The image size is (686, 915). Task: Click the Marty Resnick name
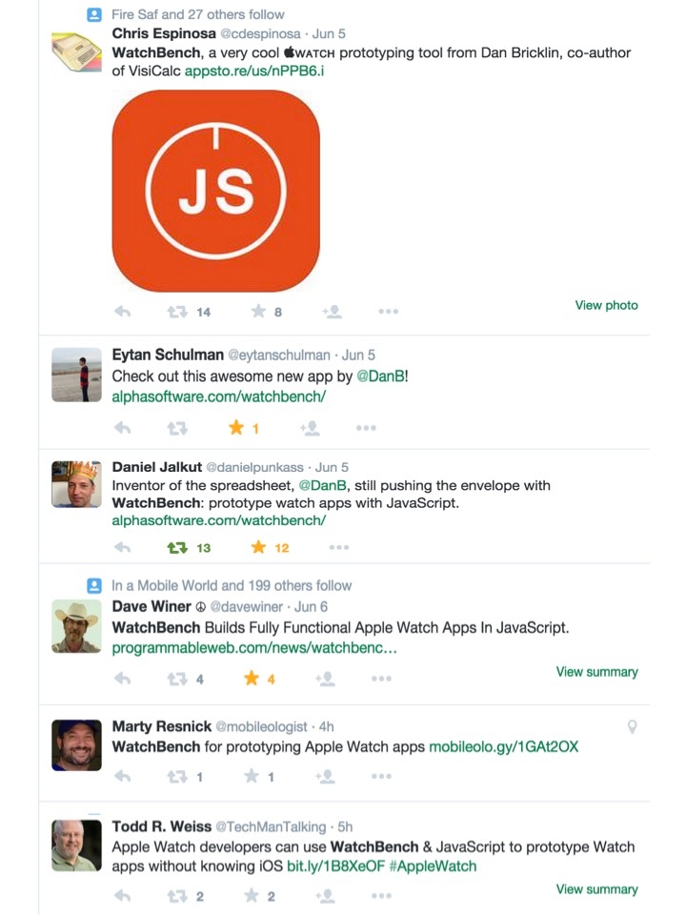pos(162,726)
